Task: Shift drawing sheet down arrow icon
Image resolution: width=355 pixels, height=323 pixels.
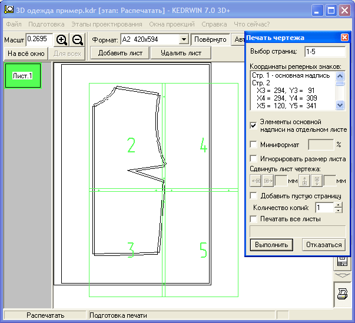Action: (317, 181)
